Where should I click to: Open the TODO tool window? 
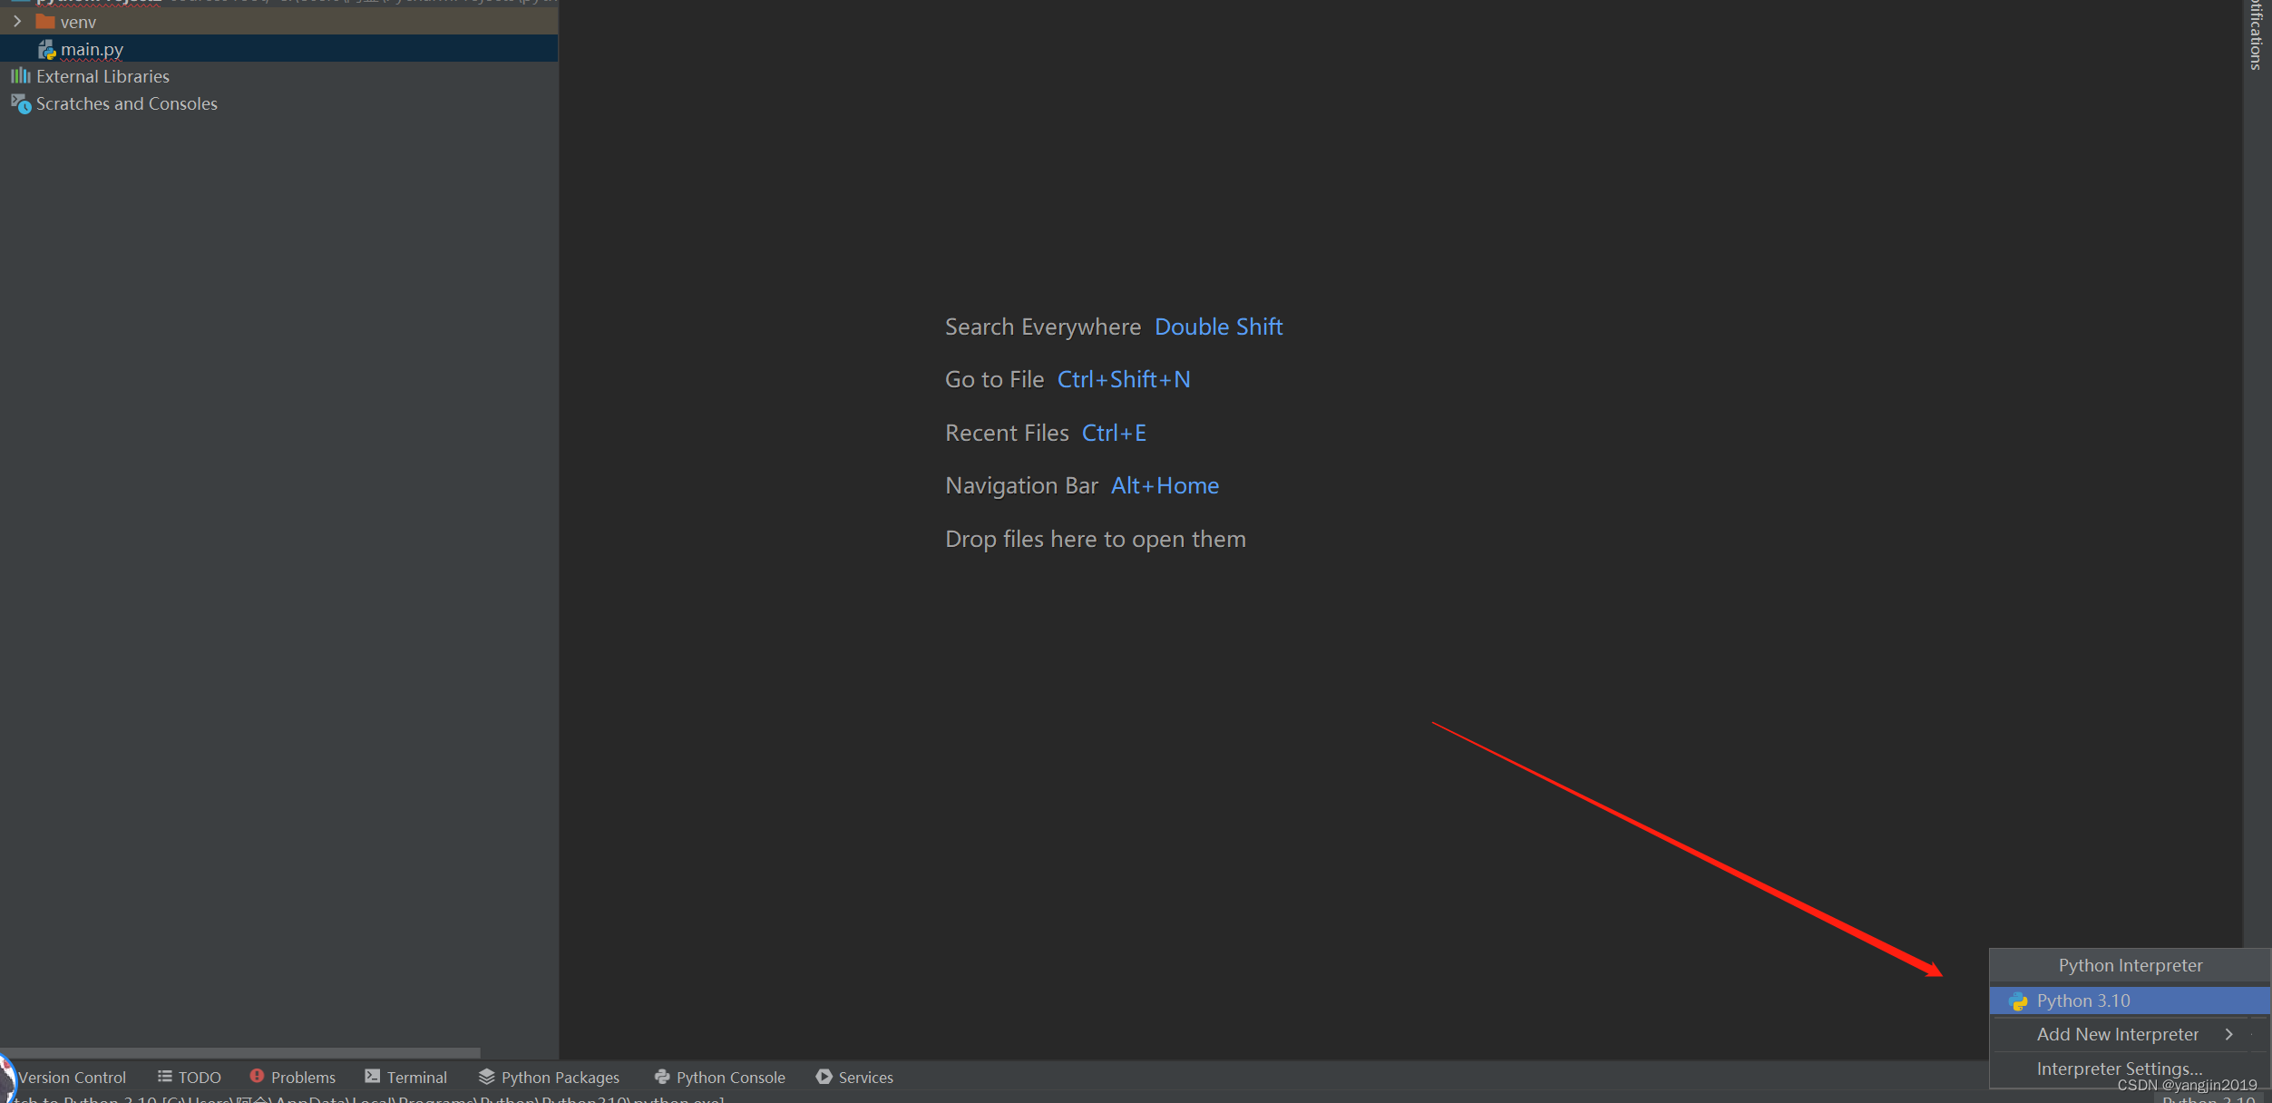pyautogui.click(x=200, y=1077)
